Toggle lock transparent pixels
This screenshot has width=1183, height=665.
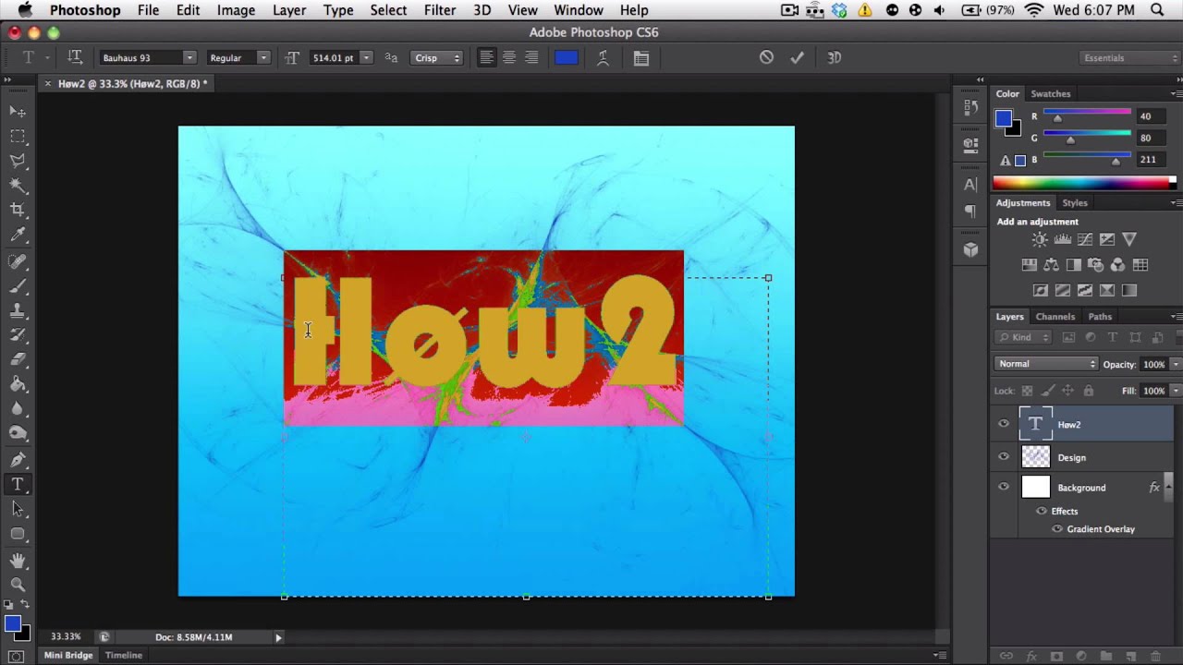click(1027, 391)
